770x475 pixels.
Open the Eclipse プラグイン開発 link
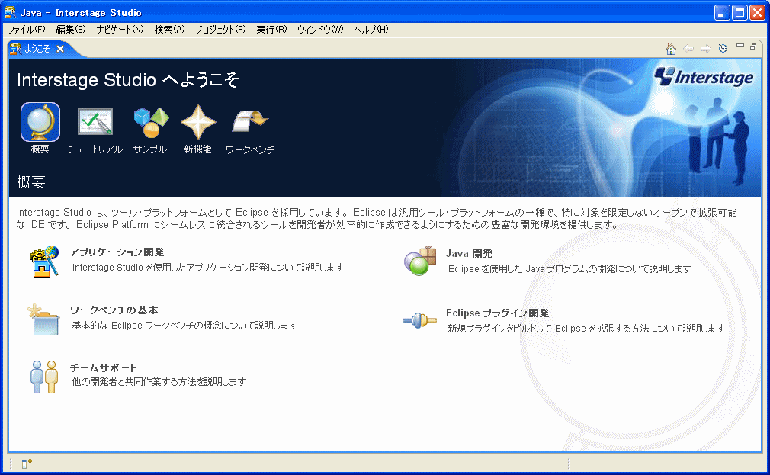coord(498,313)
